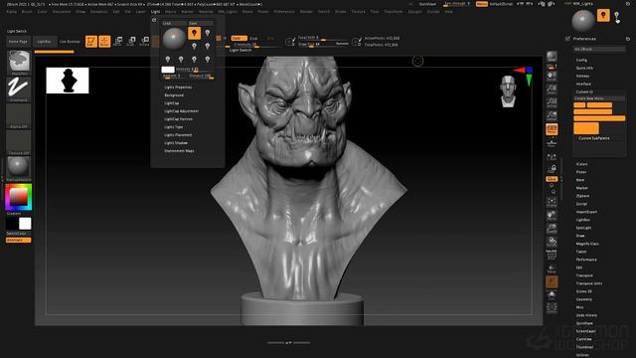Screen dimensions: 636x358
Task: Click the gray sphere in MW_Lights panel
Action: pyautogui.click(x=583, y=20)
